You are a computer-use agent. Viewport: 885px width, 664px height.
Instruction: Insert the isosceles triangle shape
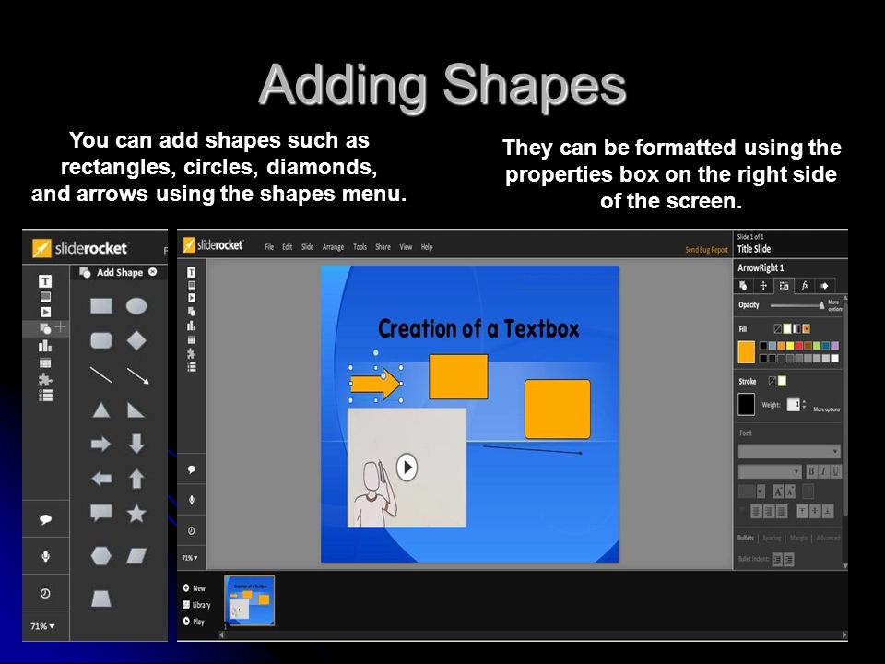coord(101,409)
